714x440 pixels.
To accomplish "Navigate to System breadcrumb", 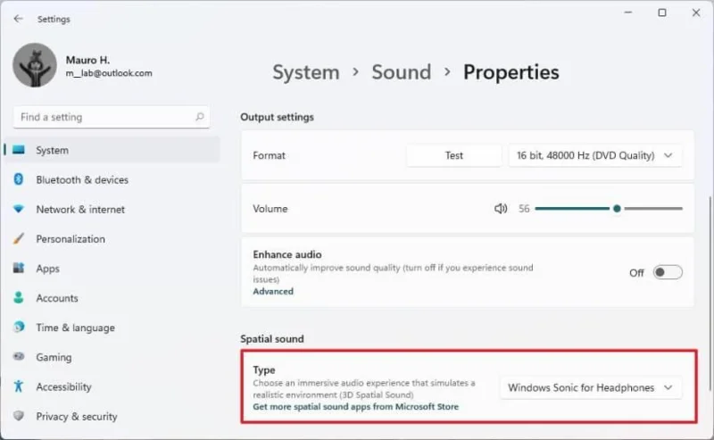I will 306,72.
